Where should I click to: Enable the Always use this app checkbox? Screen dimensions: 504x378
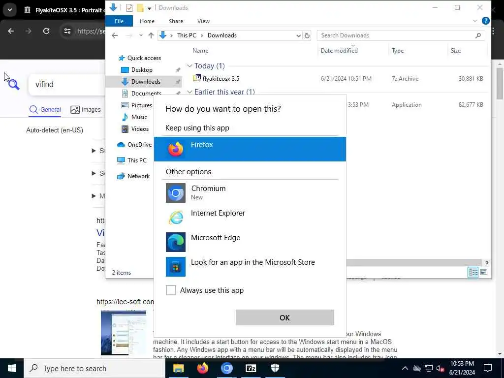[171, 290]
